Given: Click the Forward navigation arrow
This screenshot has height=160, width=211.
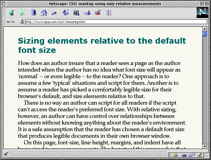Looking at the screenshot, I should click(x=22, y=13).
